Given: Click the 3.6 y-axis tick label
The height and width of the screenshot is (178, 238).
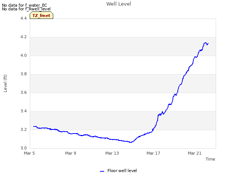Looking at the screenshot, I should click(23, 92).
